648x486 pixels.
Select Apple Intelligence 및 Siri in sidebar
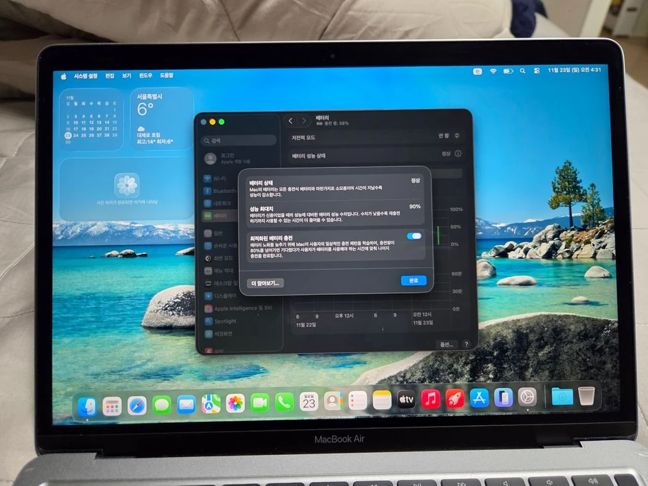coord(240,308)
